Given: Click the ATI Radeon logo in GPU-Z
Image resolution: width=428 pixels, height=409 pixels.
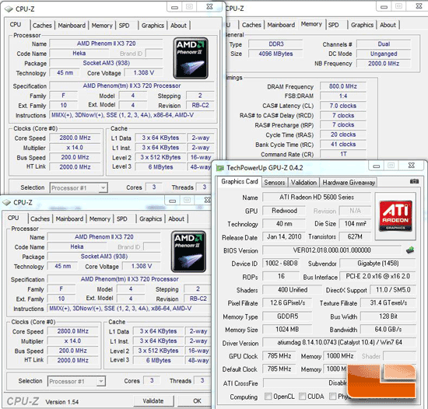Looking at the screenshot, I should (x=395, y=216).
